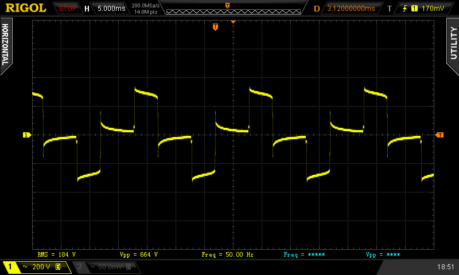This screenshot has width=459, height=275.
Task: Click the waveform memory overview bar
Action: point(227,9)
